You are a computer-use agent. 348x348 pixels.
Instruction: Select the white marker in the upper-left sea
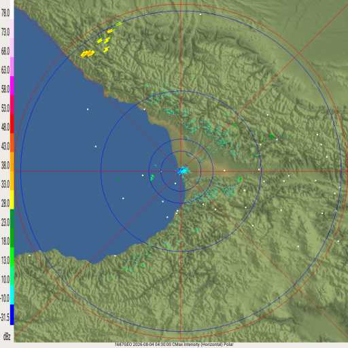(x=88, y=109)
